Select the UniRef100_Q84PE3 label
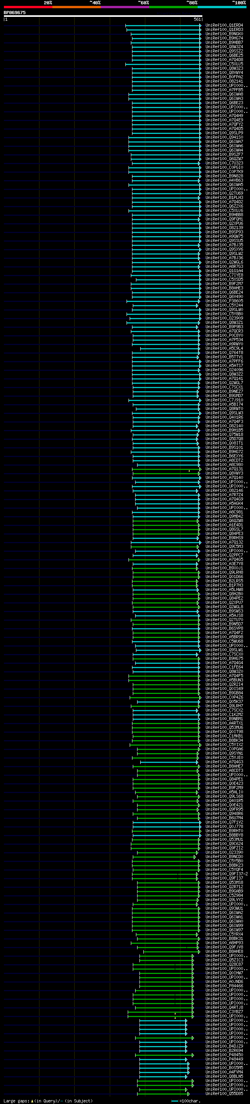This screenshot has width=250, height=1104. click(224, 533)
